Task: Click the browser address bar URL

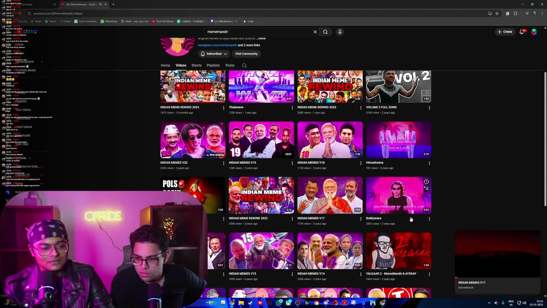Action: pyautogui.click(x=58, y=13)
